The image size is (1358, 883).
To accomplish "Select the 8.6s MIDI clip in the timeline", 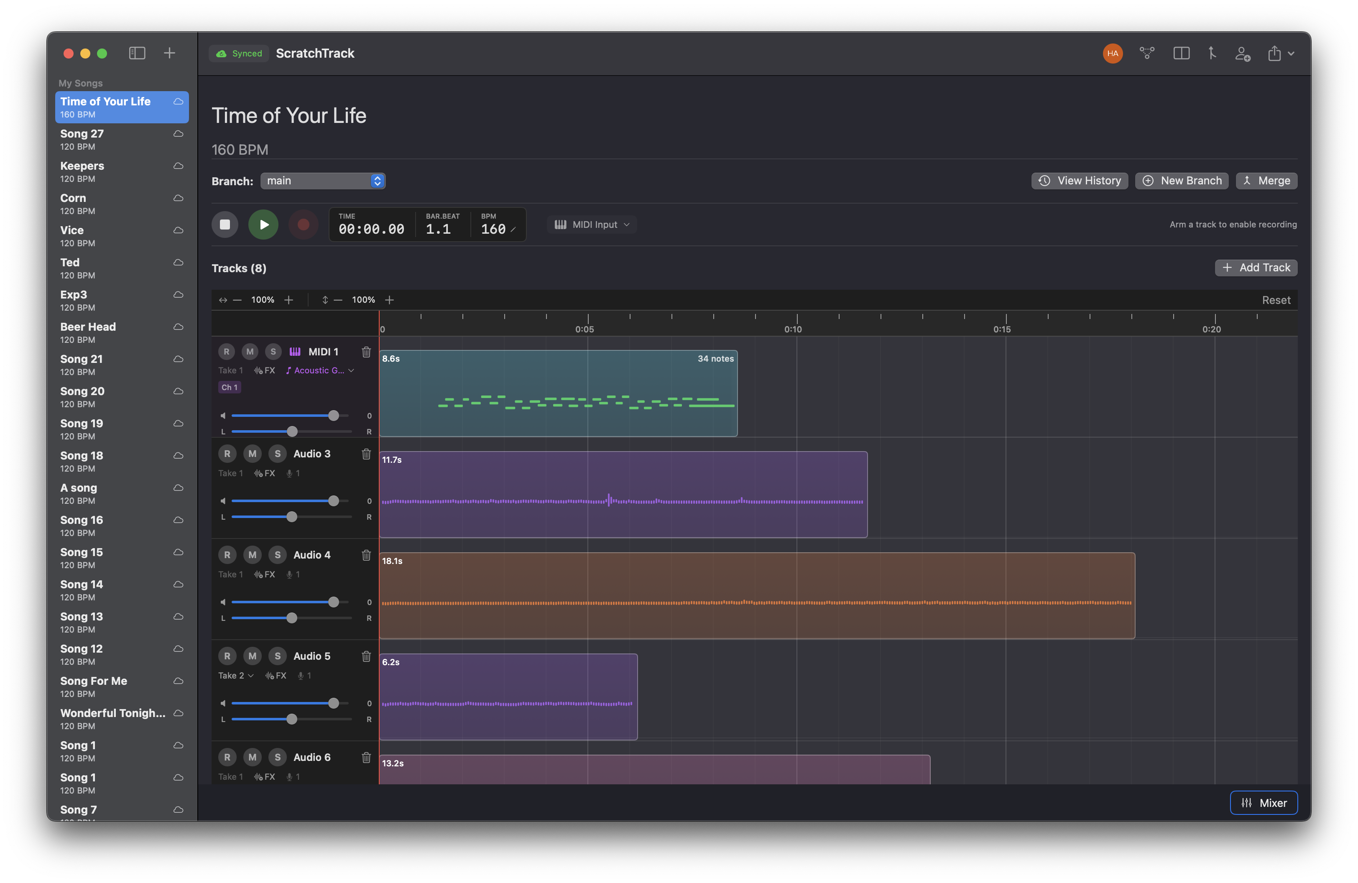I will [558, 393].
